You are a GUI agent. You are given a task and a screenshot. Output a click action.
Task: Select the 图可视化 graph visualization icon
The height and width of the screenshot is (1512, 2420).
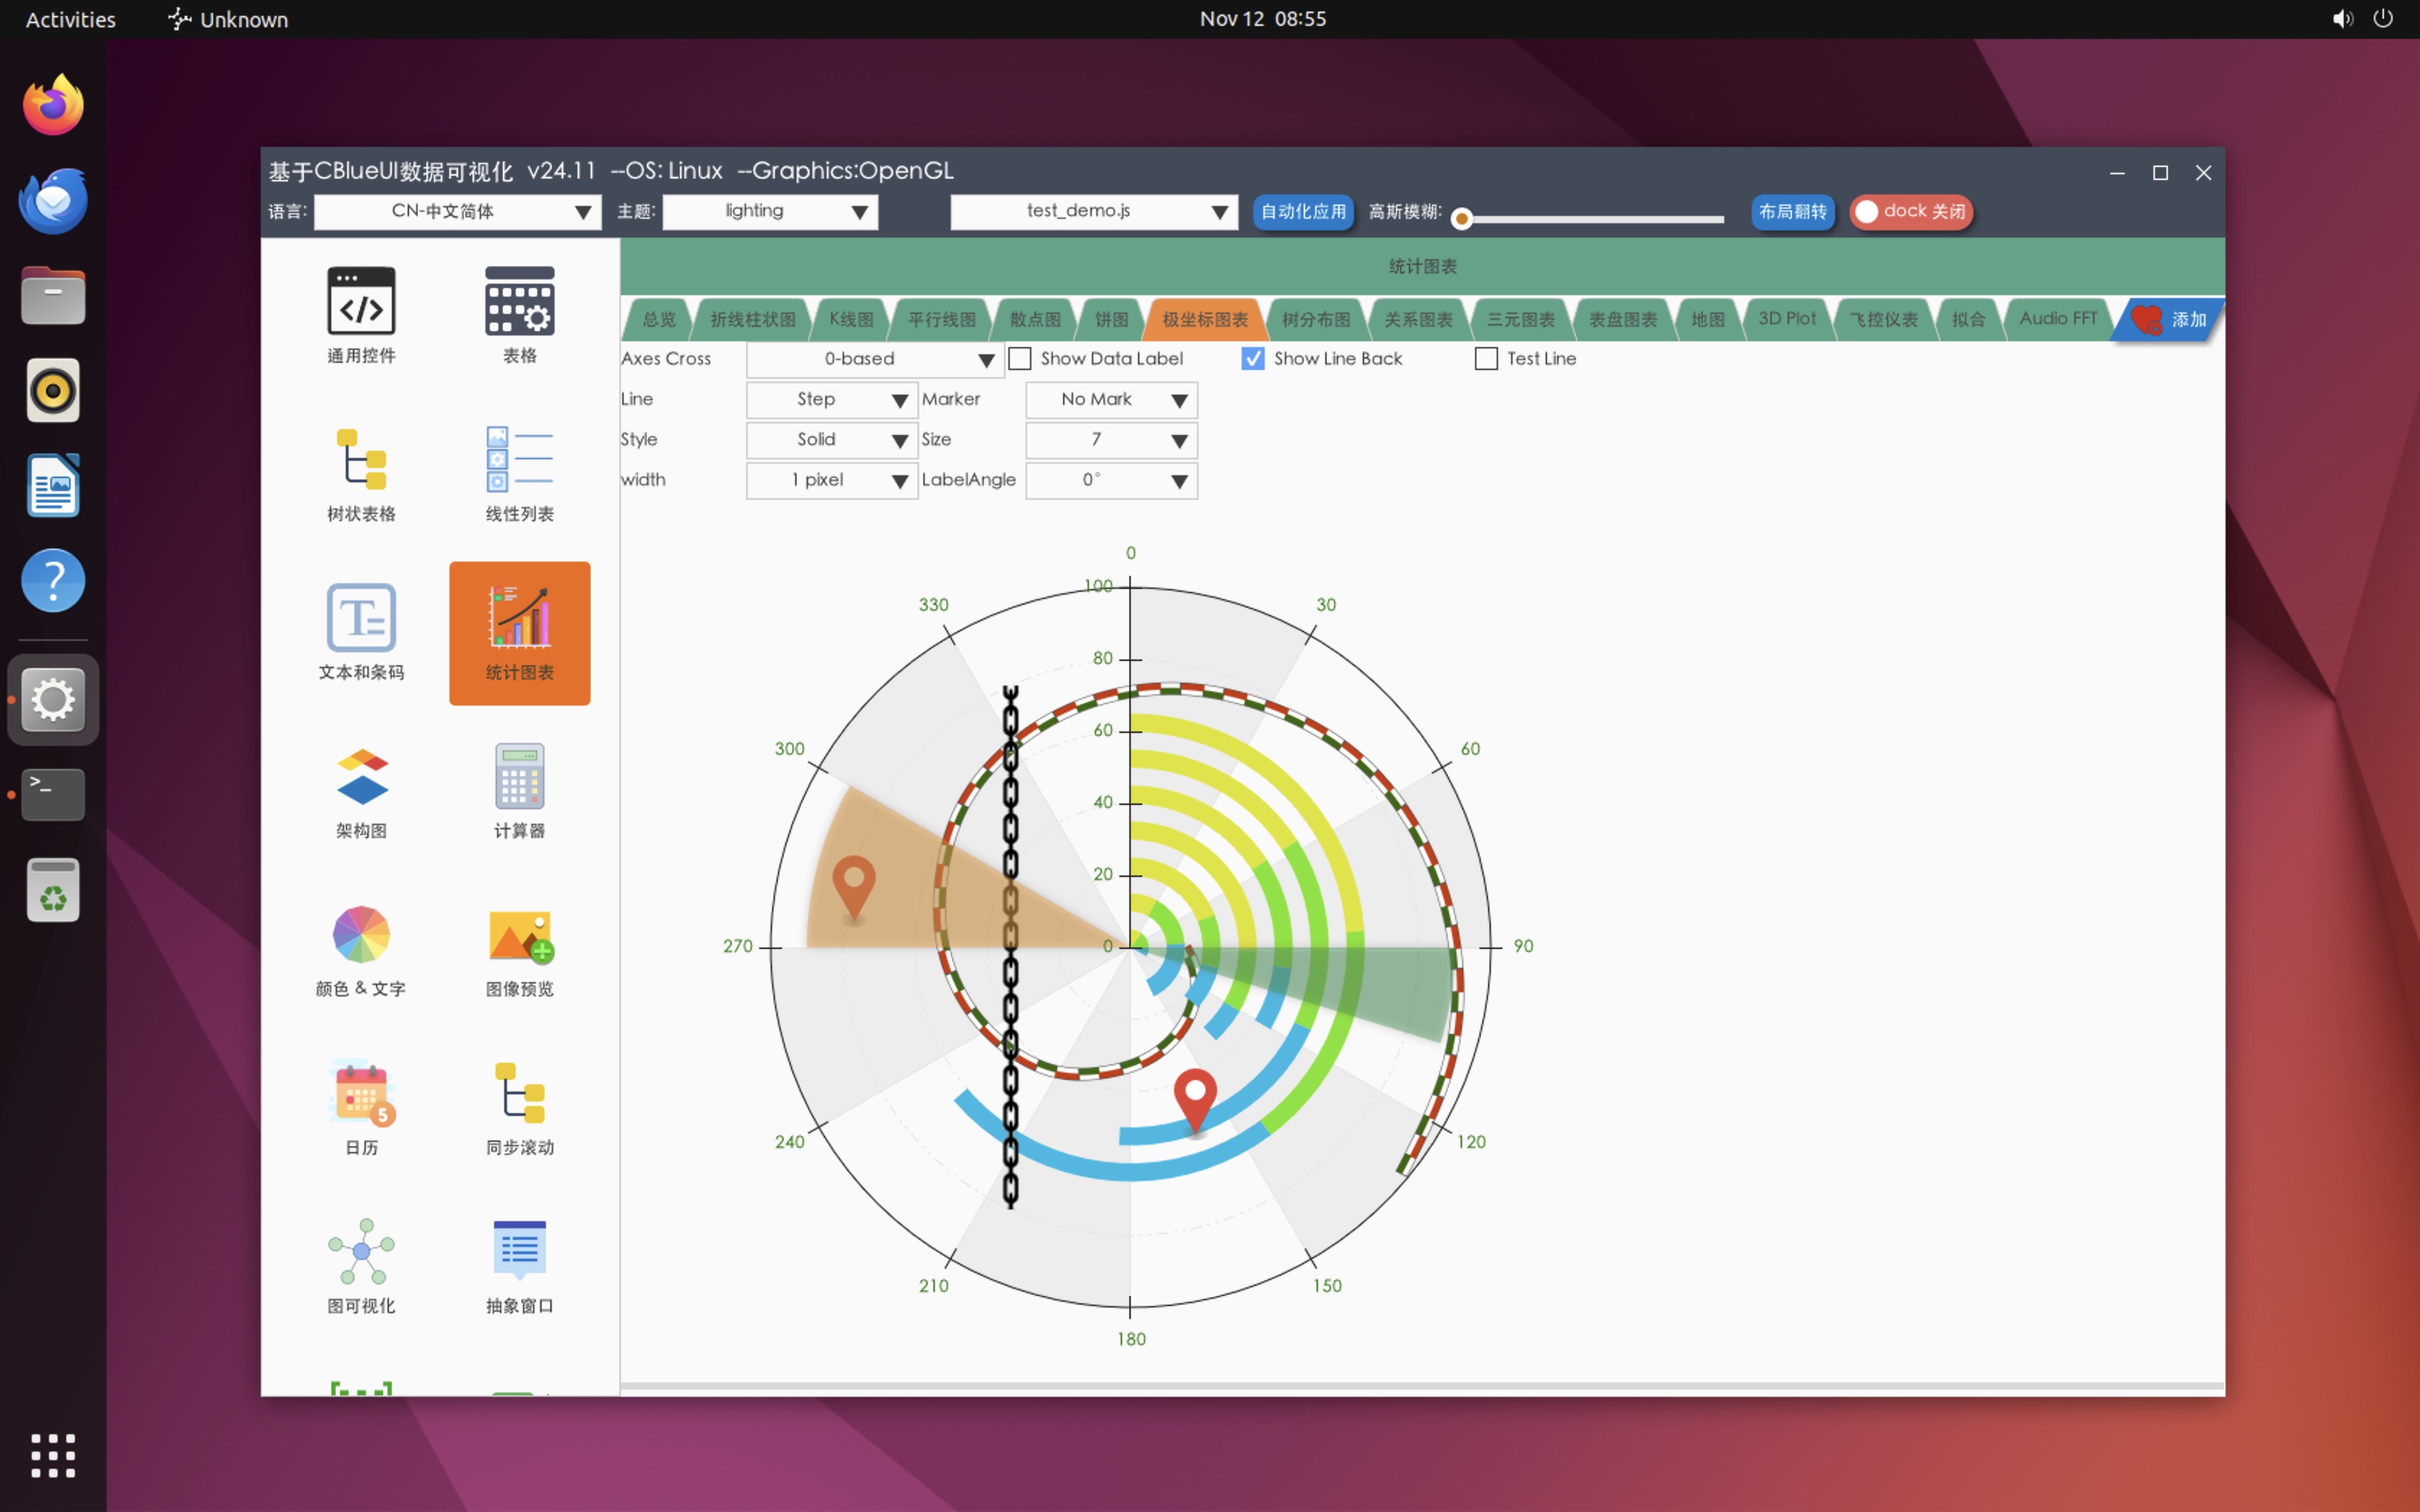361,1252
